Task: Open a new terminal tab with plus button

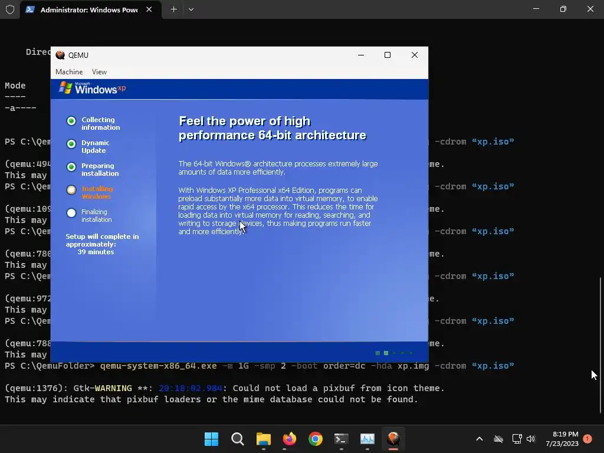Action: coord(174,9)
